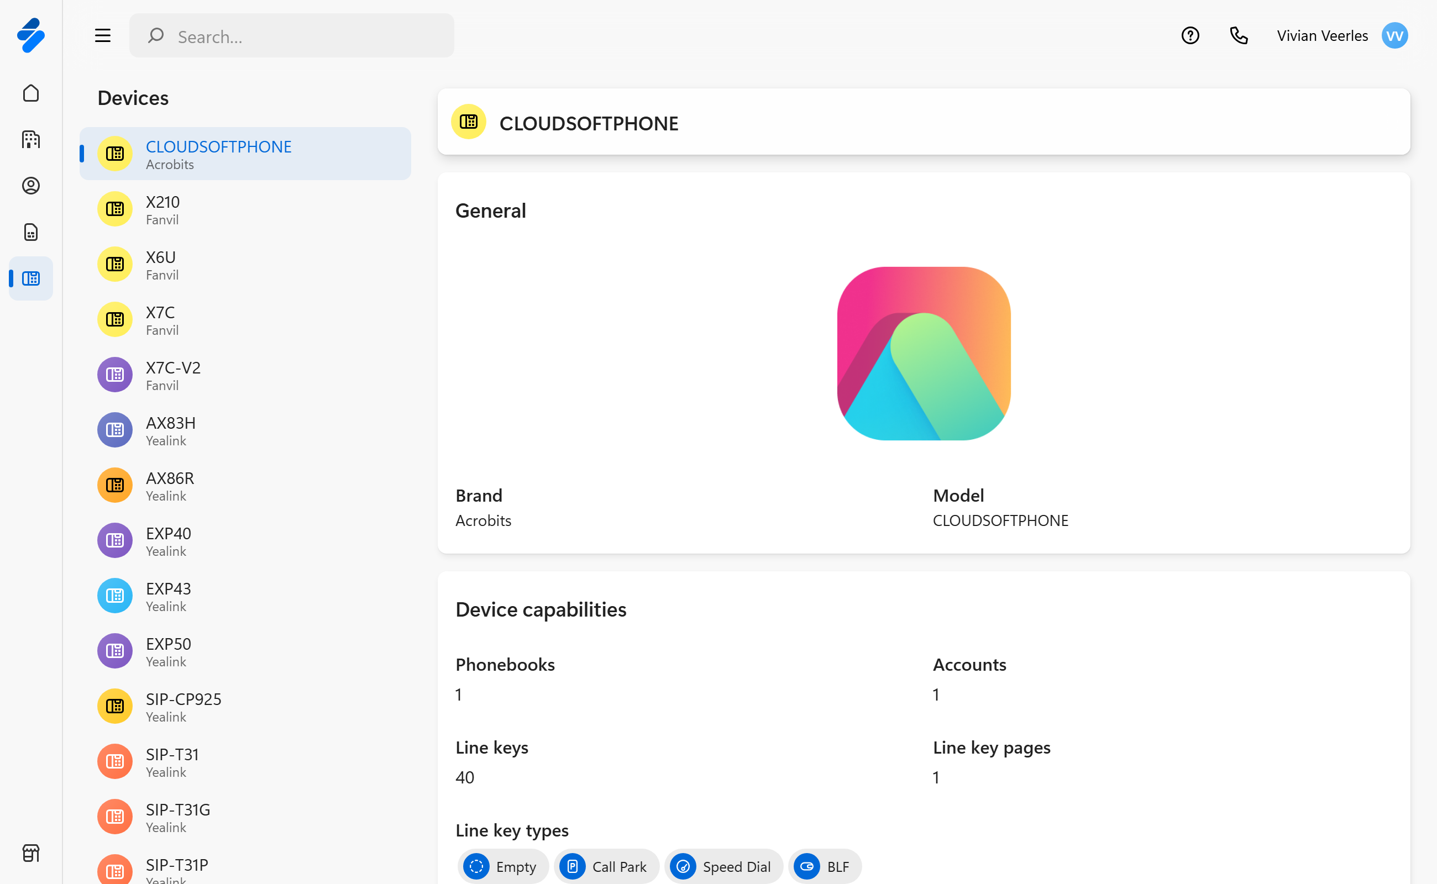Click the Call Park line key chip
The width and height of the screenshot is (1437, 884).
coord(606,866)
